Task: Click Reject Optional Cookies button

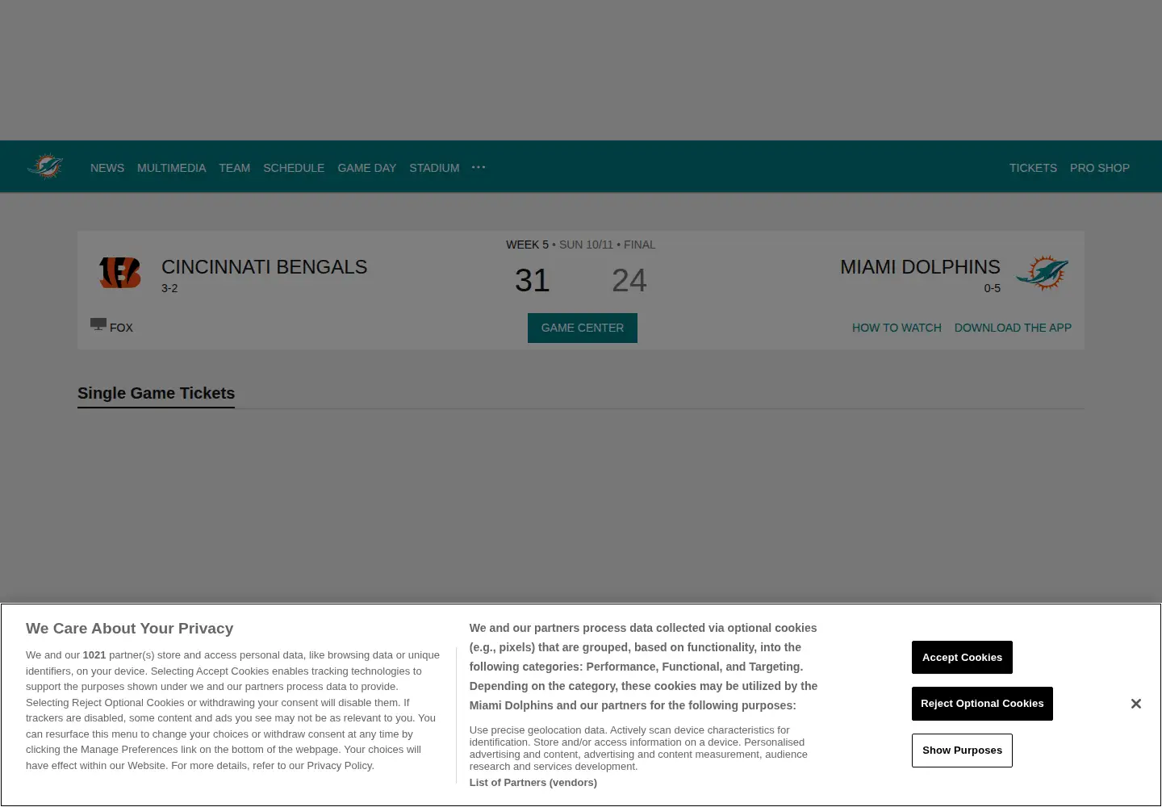Action: coord(982,704)
